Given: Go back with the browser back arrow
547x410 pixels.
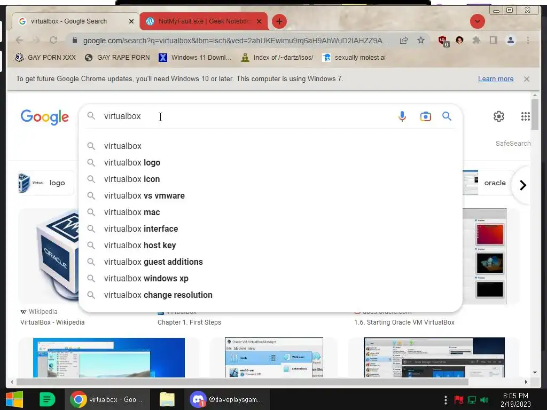Looking at the screenshot, I should coord(20,40).
